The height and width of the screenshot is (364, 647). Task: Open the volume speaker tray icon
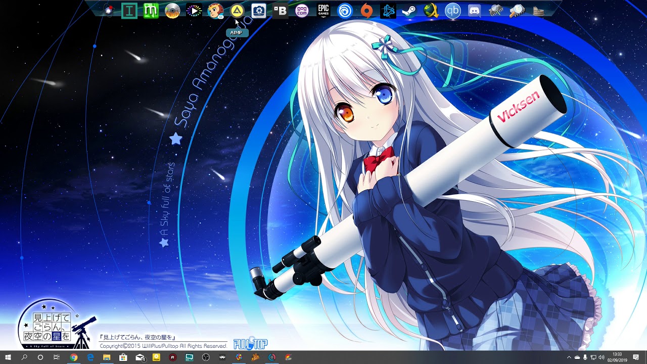point(602,357)
